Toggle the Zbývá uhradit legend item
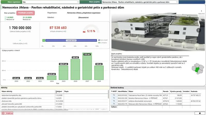The width and height of the screenshot is (206, 115). click(x=103, y=40)
